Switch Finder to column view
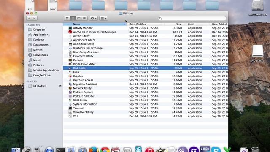This screenshot has width=270, height=152. [x=79, y=18]
